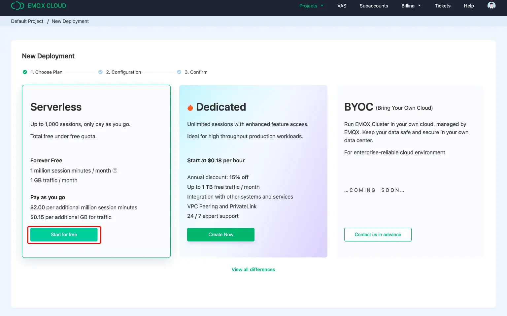Go to the VAS menu item

342,6
